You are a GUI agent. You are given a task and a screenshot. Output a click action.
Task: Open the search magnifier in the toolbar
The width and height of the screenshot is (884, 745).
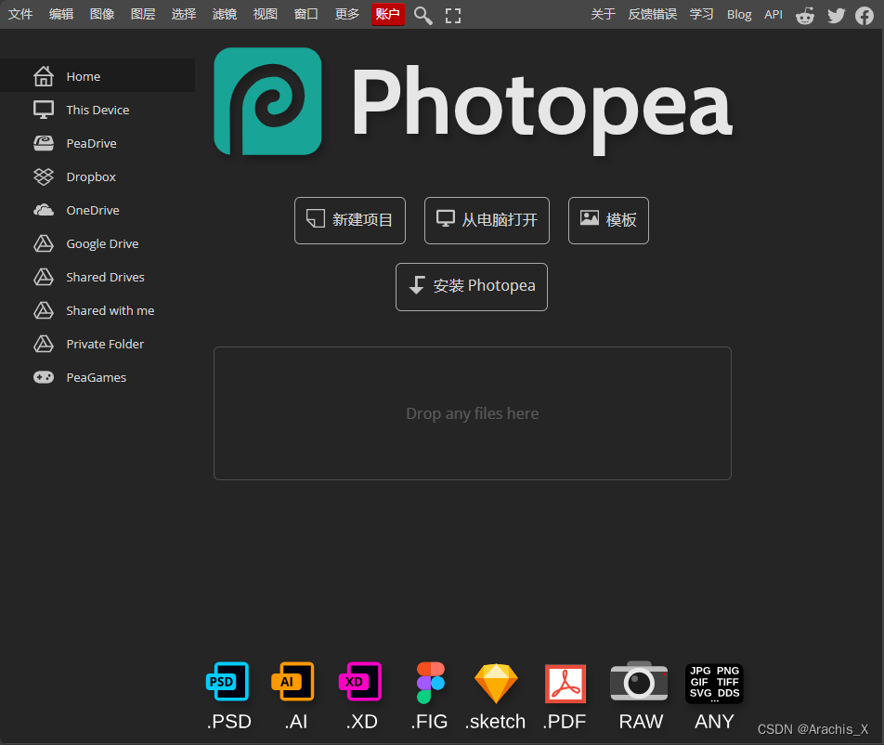(x=422, y=14)
